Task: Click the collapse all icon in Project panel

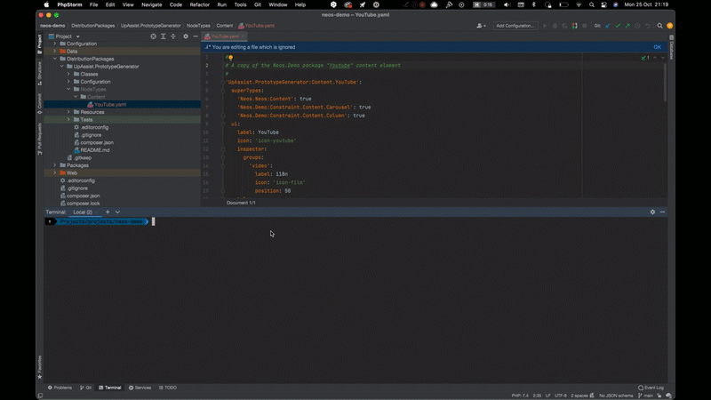Action: [174, 36]
